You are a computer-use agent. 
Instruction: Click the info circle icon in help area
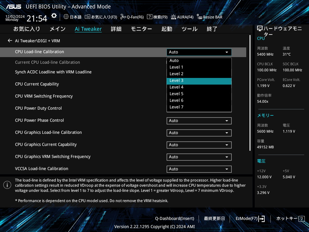tap(7, 185)
